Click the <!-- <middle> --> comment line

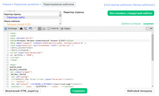(20, 82)
